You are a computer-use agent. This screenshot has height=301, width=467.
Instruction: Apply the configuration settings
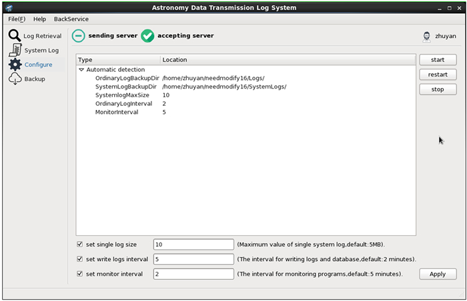[x=438, y=274]
